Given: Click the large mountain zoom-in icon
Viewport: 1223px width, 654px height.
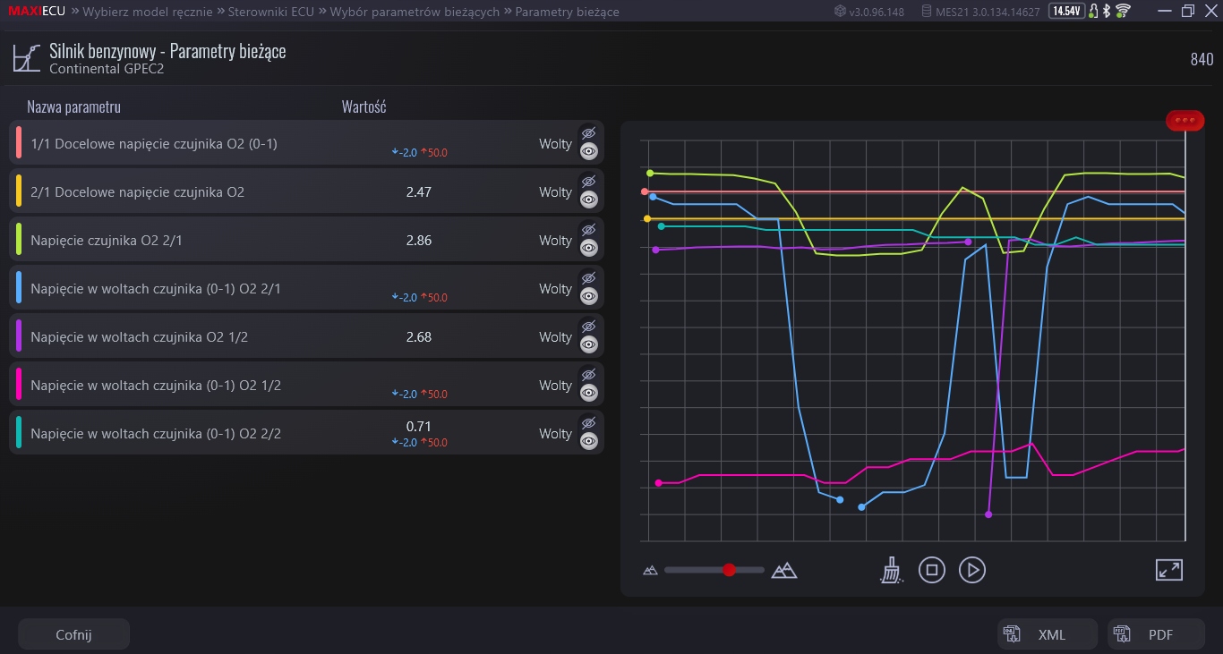Looking at the screenshot, I should 784,570.
